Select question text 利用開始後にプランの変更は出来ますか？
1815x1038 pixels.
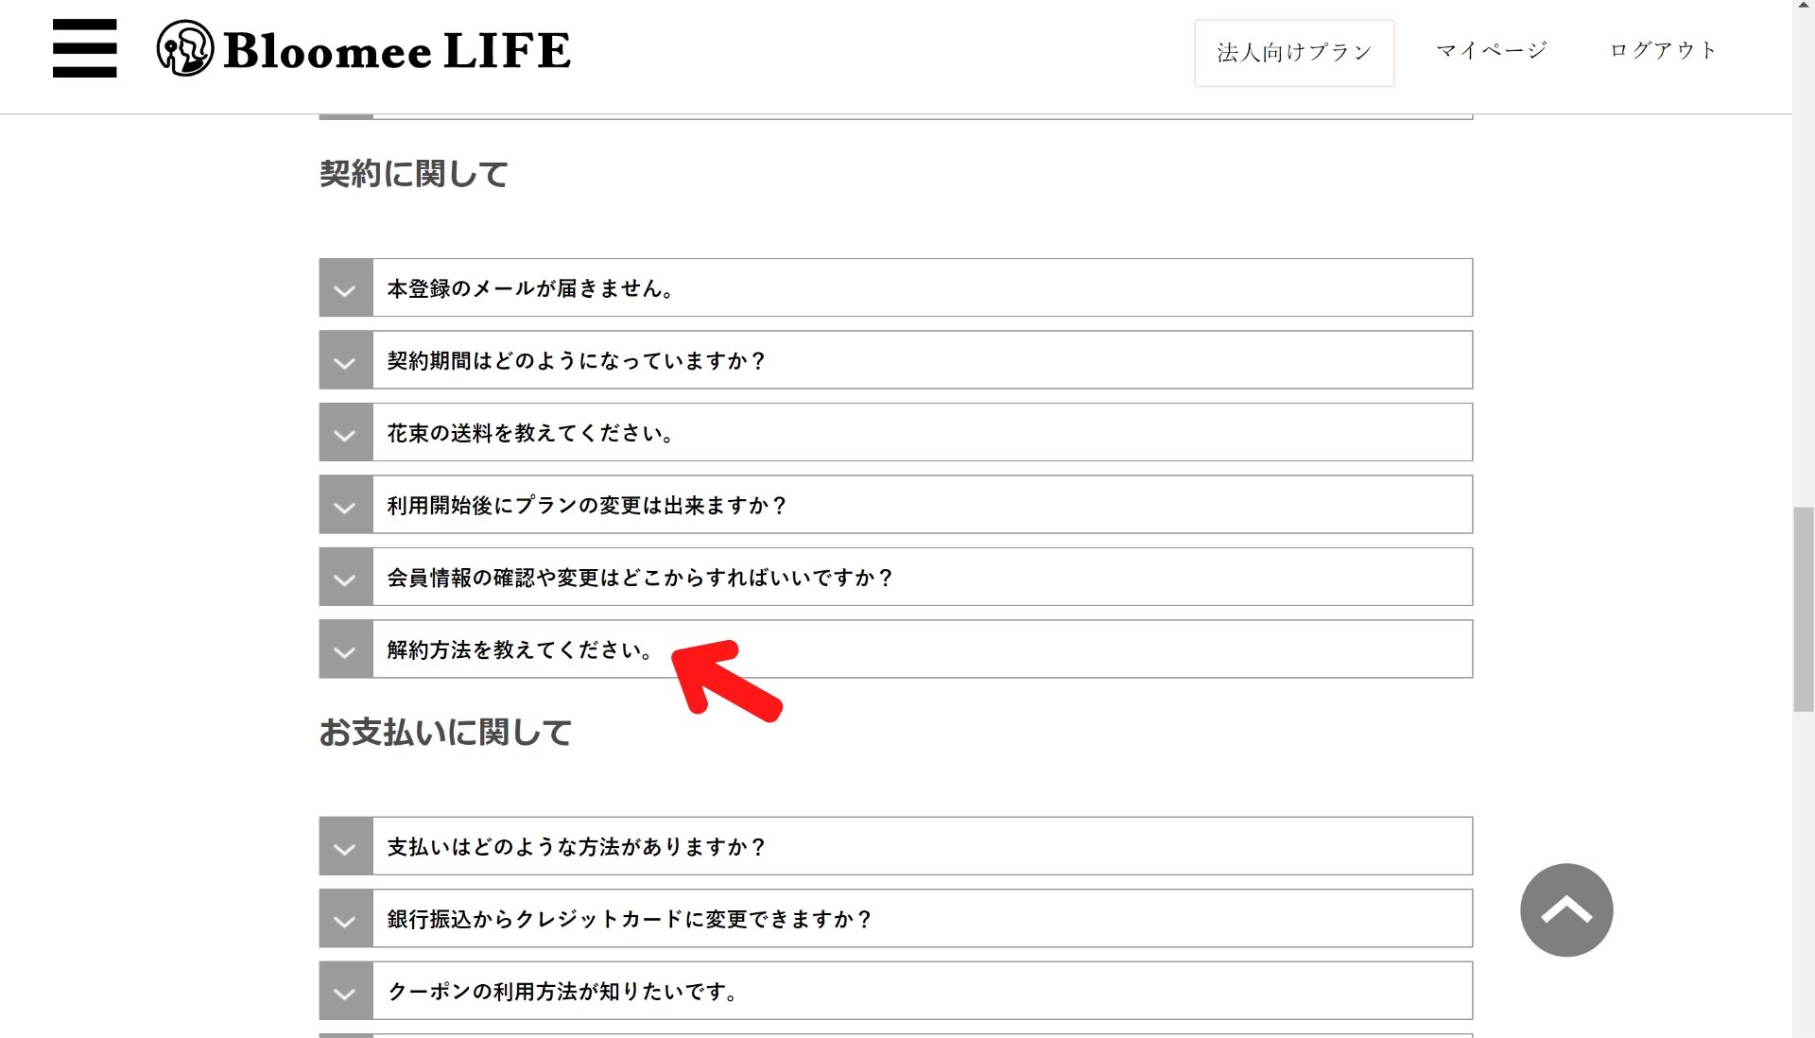tap(587, 506)
